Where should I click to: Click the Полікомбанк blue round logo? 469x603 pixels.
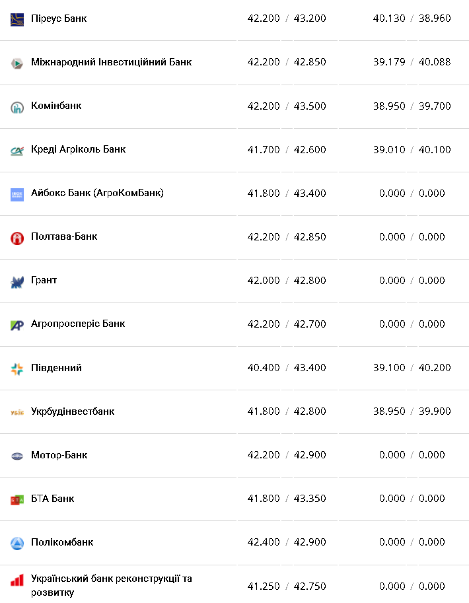[17, 543]
